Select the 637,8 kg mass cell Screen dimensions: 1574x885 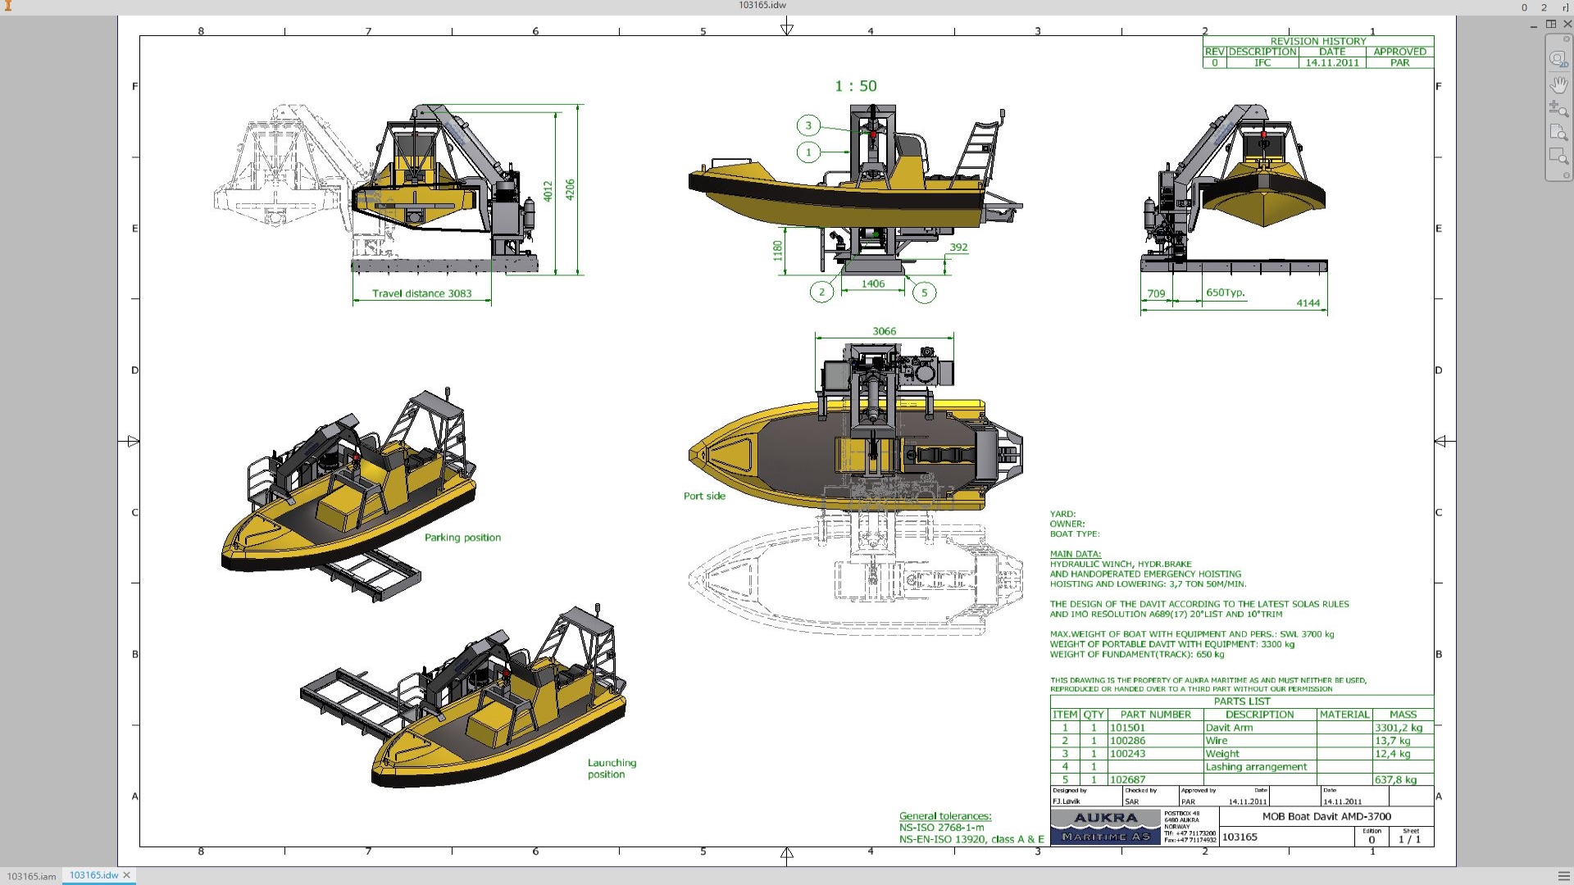[x=1403, y=780]
